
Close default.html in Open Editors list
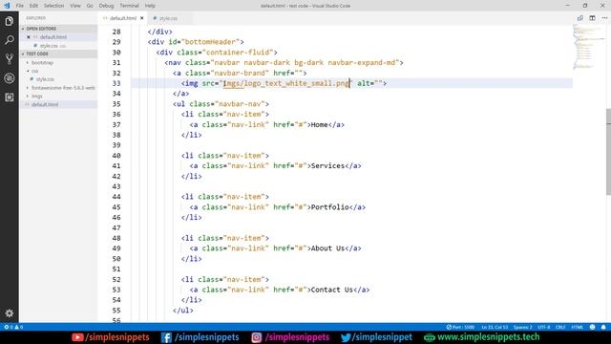[29, 37]
